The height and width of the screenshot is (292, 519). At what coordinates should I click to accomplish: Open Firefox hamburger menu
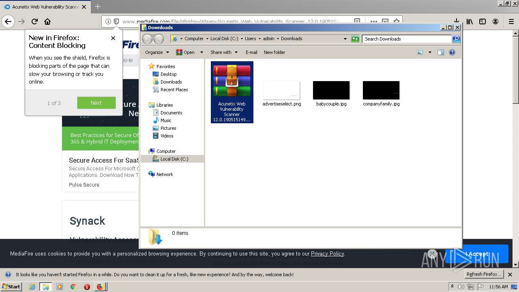[x=511, y=21]
